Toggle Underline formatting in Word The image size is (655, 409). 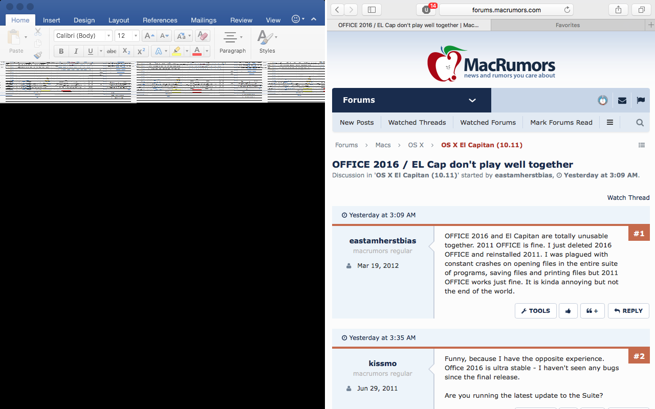click(x=90, y=51)
